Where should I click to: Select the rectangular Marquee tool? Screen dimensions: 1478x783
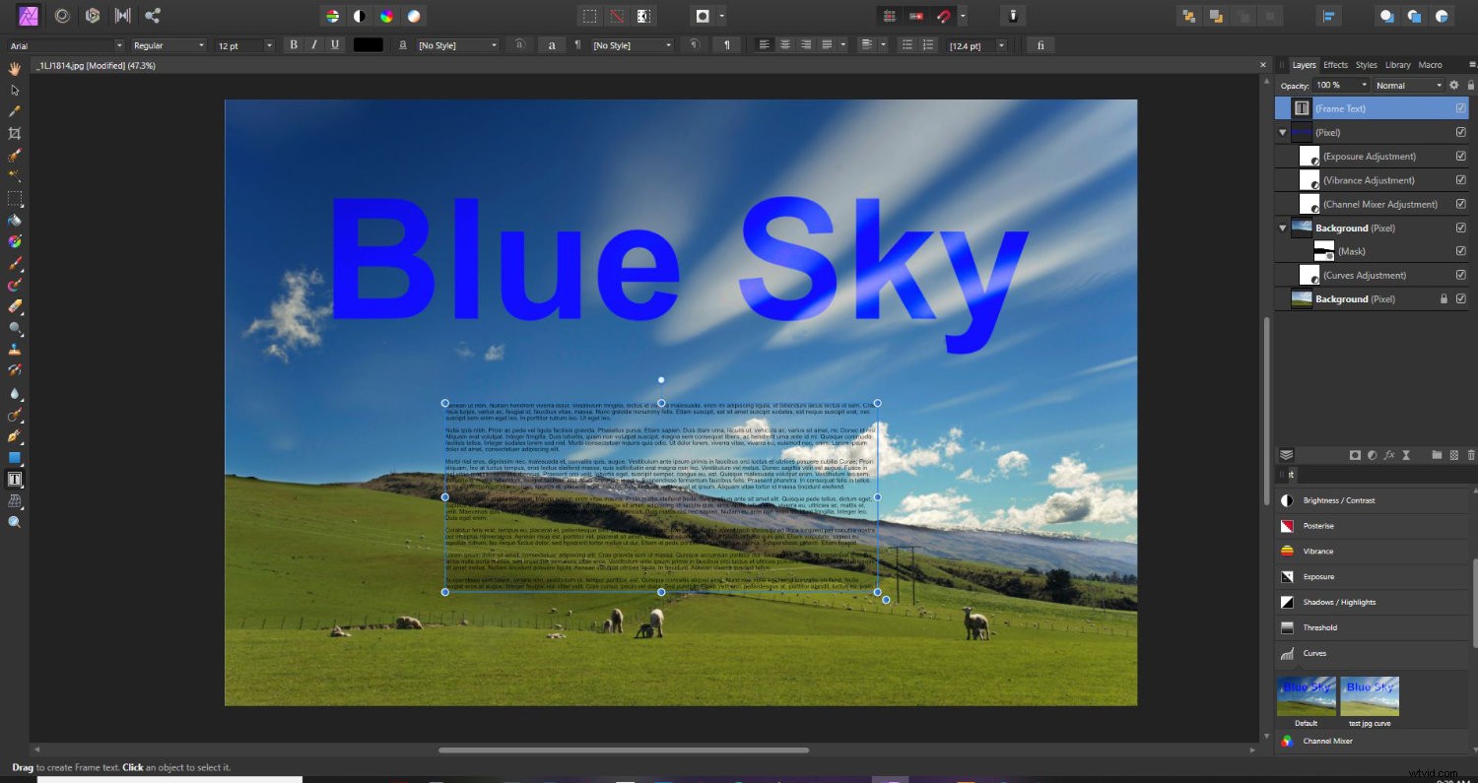(x=14, y=197)
